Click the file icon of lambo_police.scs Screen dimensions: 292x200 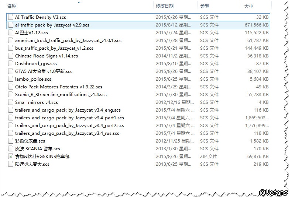click(11, 79)
